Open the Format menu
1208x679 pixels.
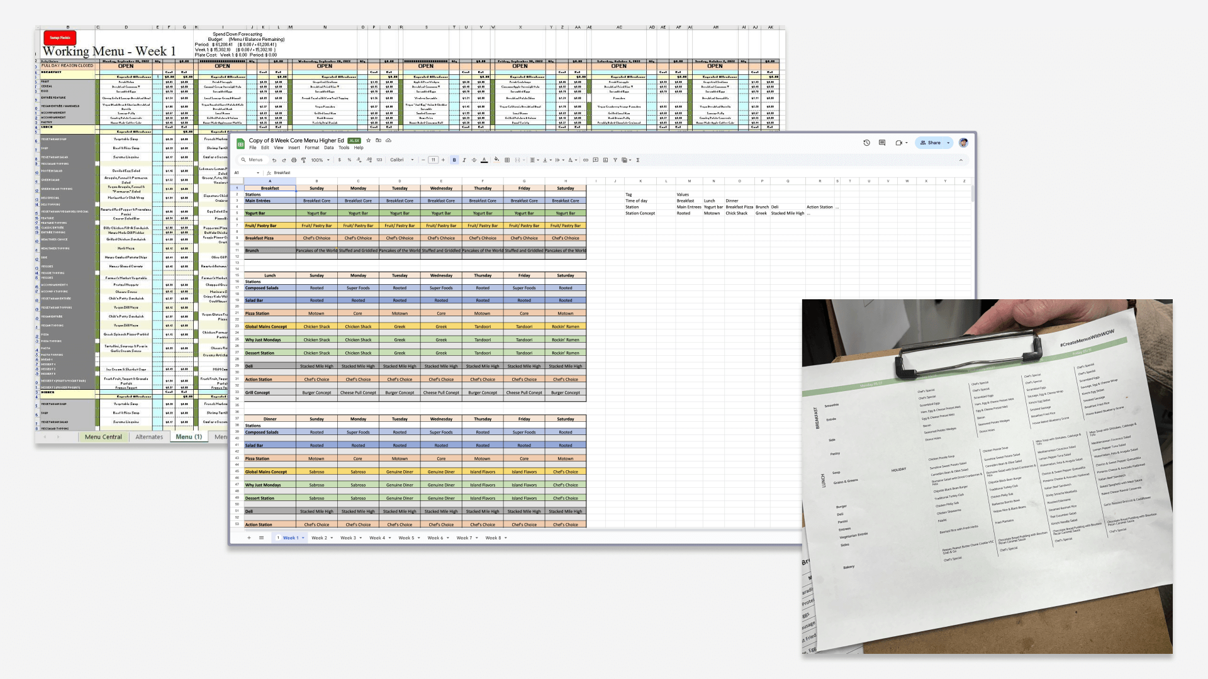312,148
